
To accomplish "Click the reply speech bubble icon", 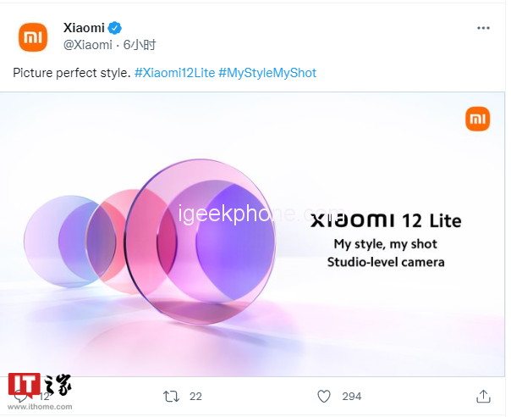I will (x=20, y=397).
